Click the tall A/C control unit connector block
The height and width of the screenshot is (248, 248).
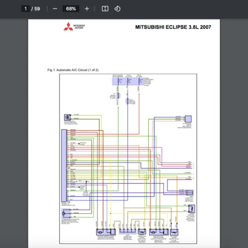[64, 165]
